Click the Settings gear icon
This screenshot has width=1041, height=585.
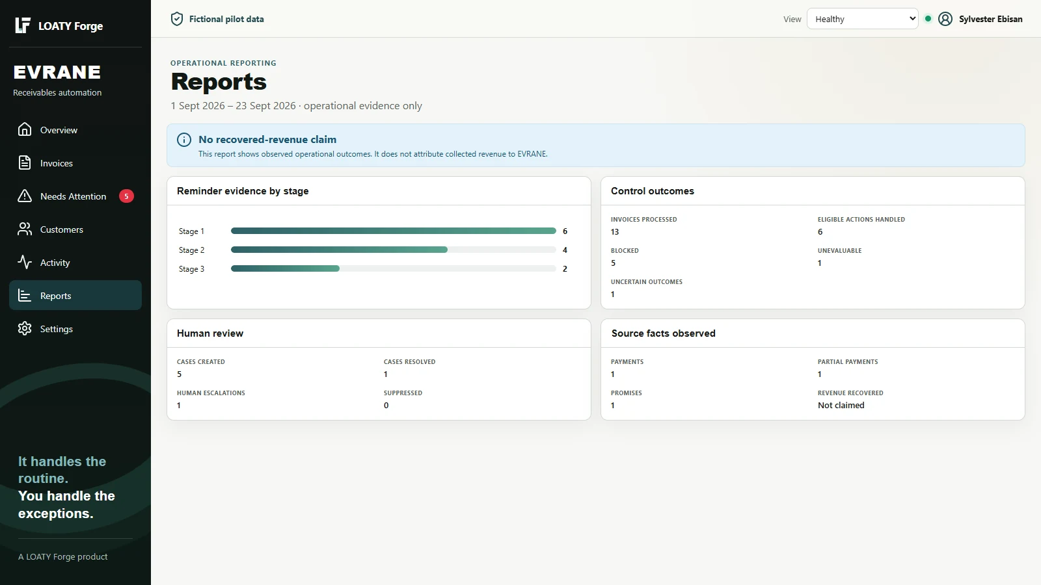(x=25, y=328)
